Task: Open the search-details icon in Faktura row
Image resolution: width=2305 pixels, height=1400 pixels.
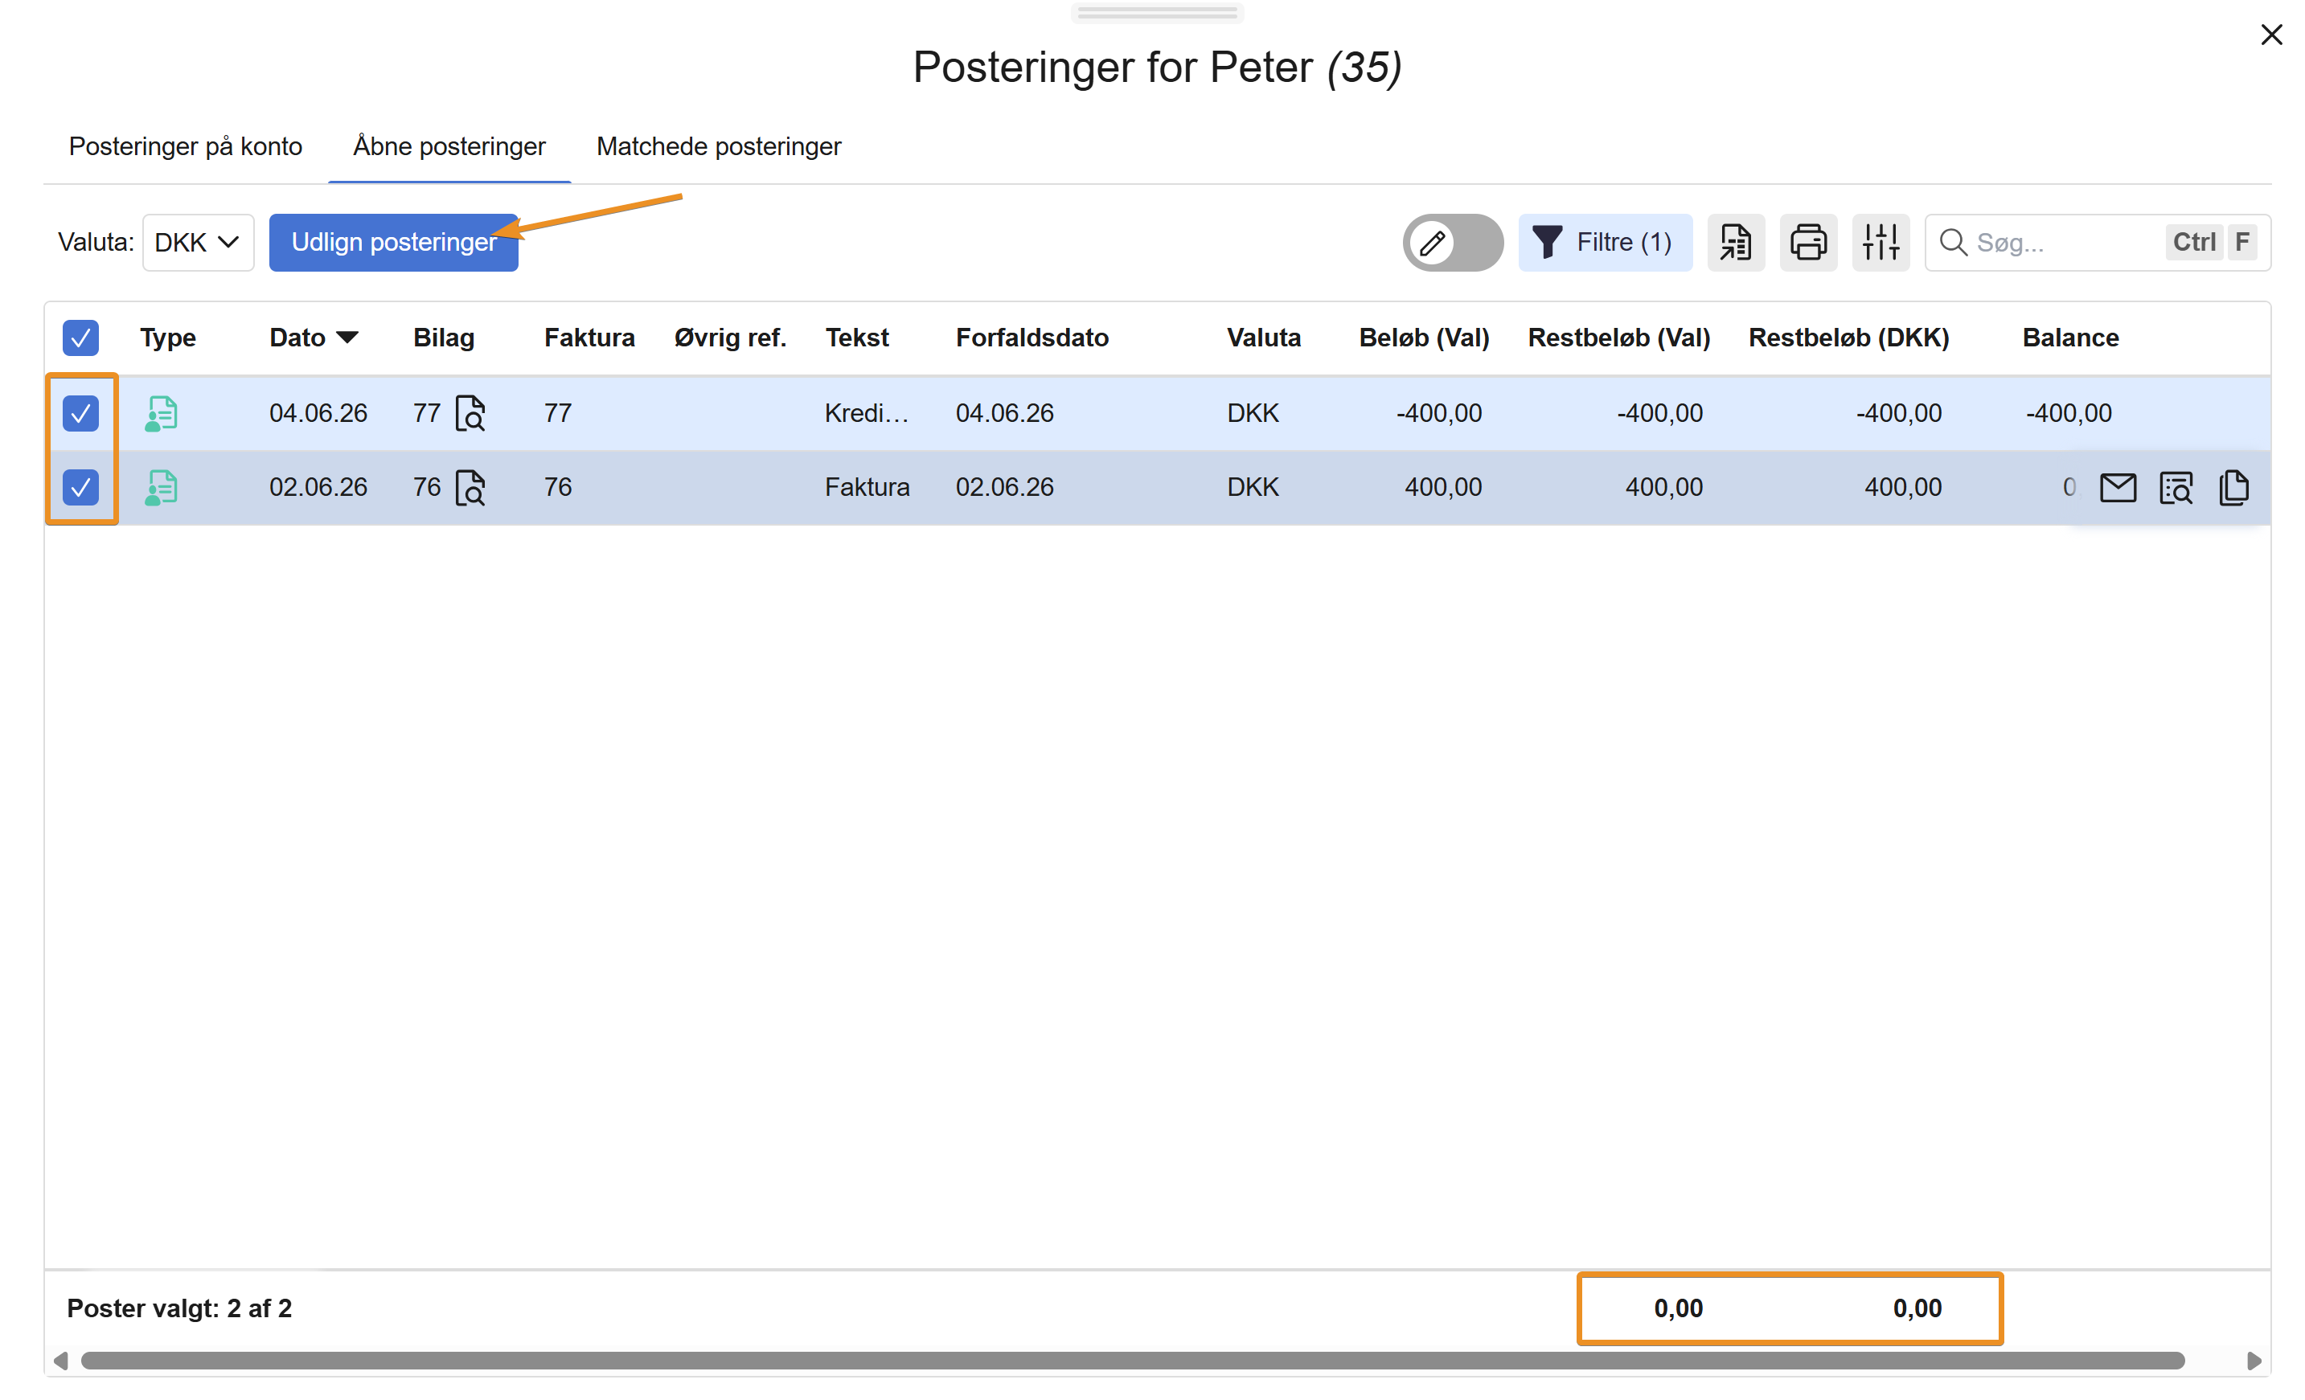Action: [x=2176, y=487]
